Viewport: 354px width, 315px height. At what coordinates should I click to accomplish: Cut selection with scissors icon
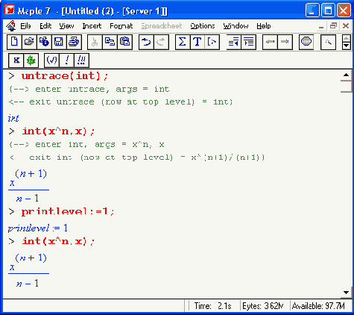point(95,42)
